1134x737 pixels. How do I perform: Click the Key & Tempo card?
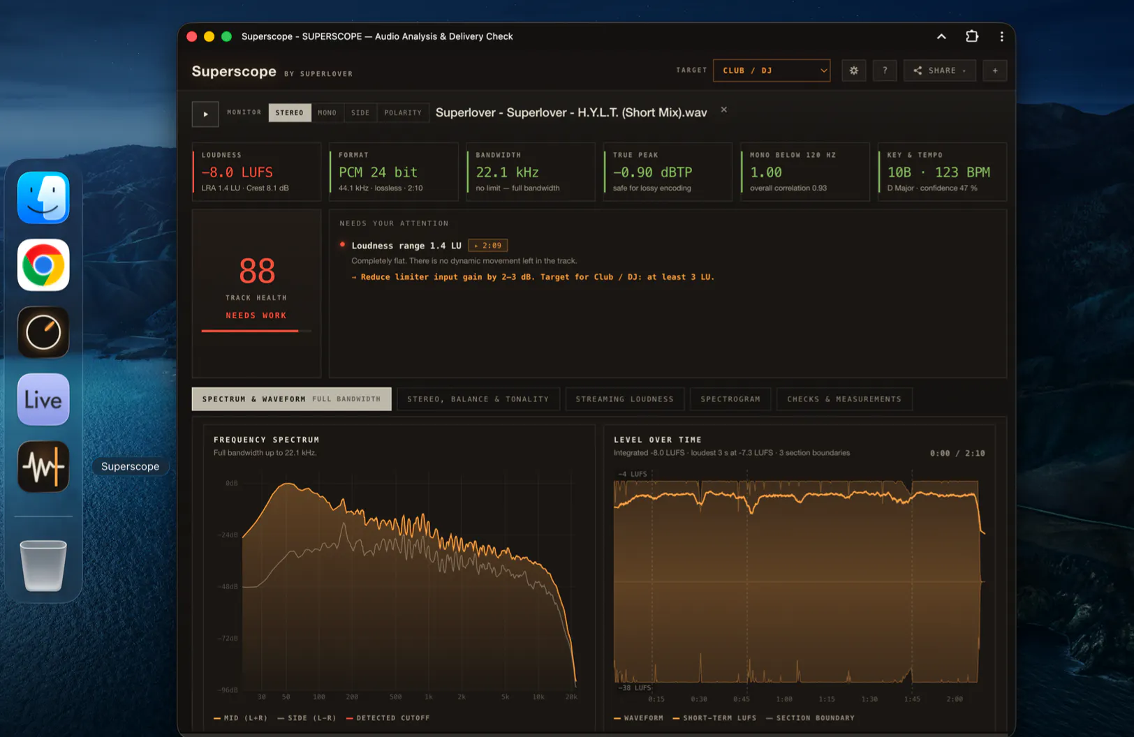click(x=942, y=172)
